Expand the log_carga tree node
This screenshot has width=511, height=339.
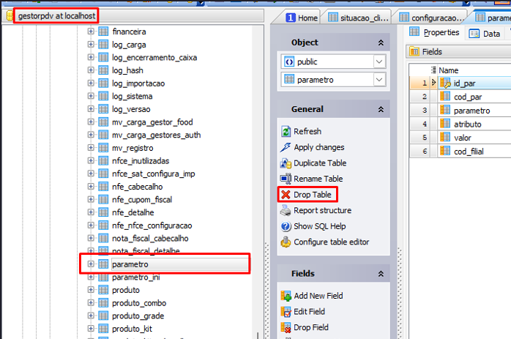(x=91, y=45)
